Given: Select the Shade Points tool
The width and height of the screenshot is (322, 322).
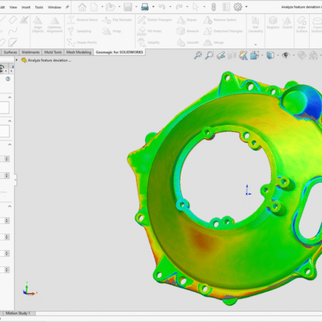Looking at the screenshot, I should [x=82, y=43].
